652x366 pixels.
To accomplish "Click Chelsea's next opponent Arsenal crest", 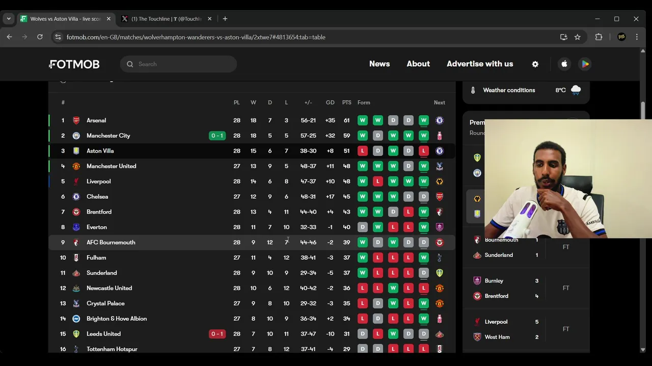I will [440, 197].
